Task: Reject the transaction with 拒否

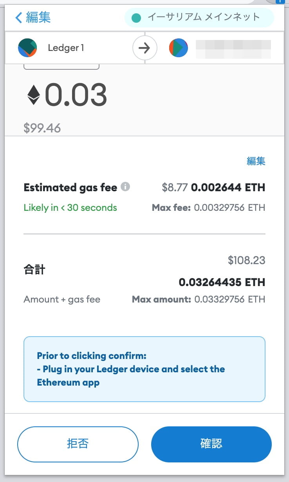Action: point(78,444)
